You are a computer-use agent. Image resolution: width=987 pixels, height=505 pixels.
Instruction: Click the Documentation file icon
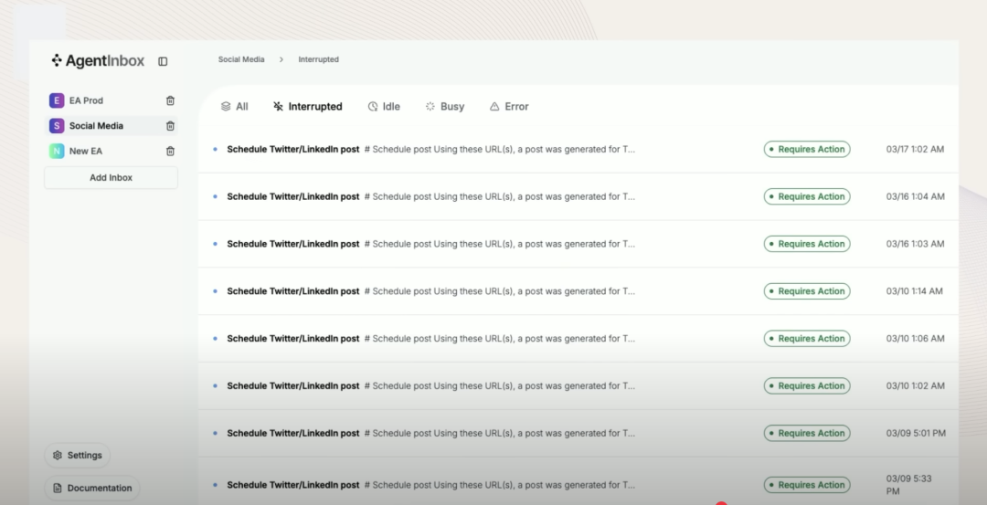pos(58,488)
